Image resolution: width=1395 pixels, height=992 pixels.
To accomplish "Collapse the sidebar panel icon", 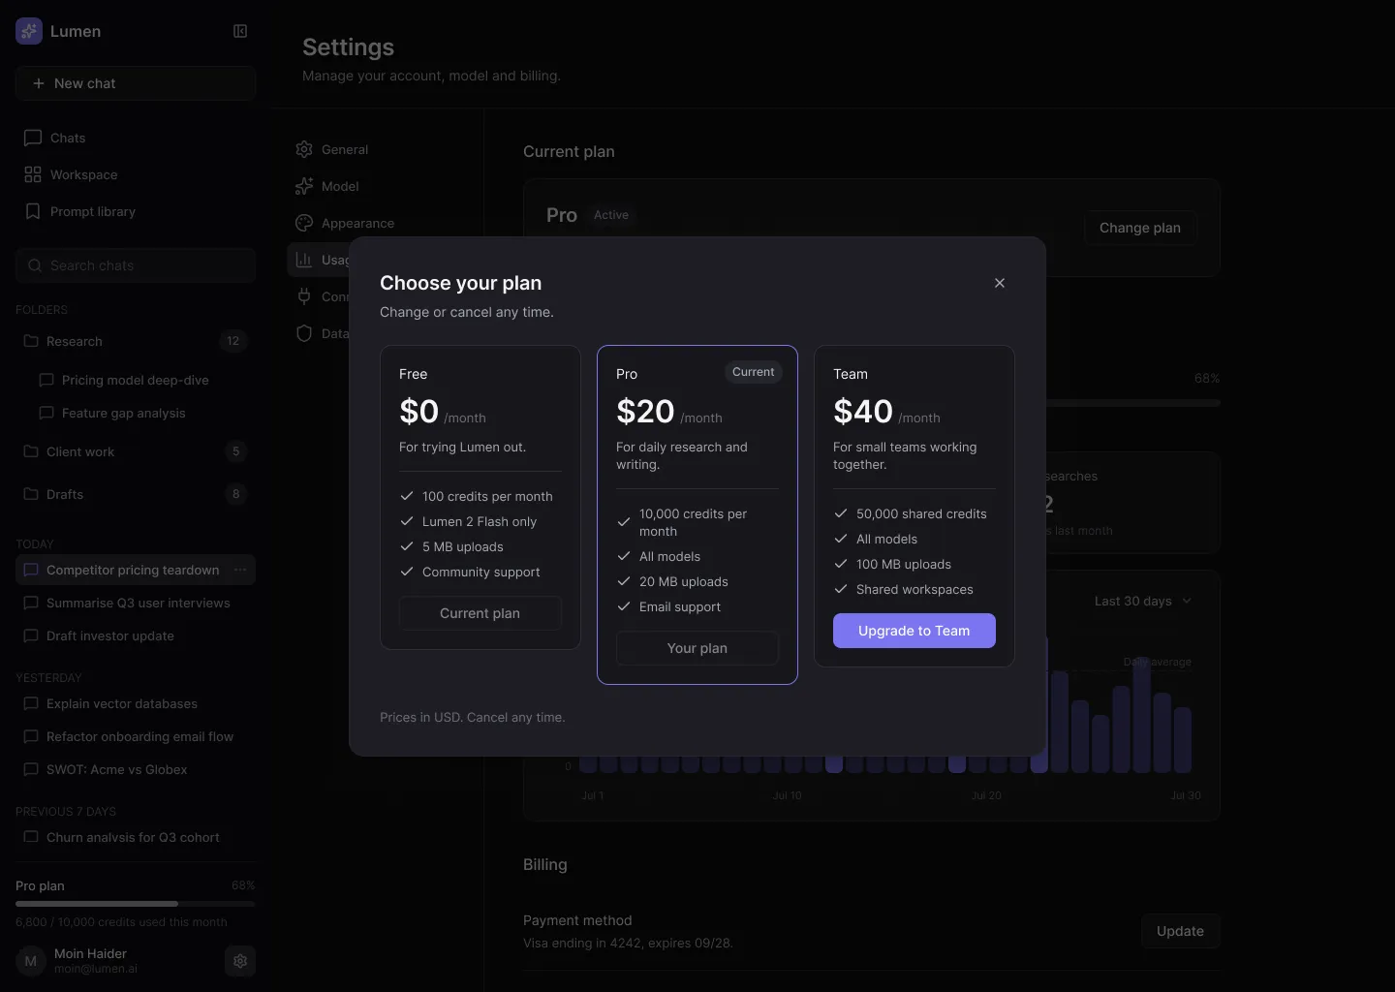I will [x=240, y=31].
